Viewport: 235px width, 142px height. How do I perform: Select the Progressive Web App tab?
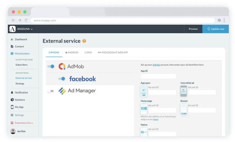(x=113, y=52)
